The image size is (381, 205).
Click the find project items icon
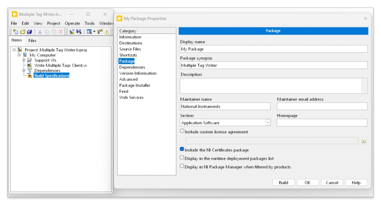point(100,32)
